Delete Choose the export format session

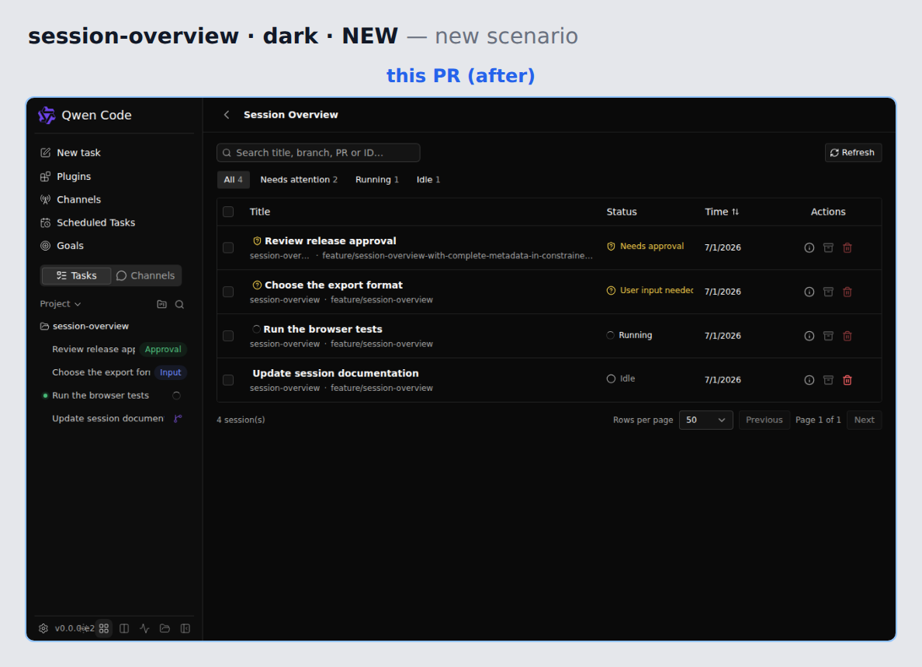[847, 292]
